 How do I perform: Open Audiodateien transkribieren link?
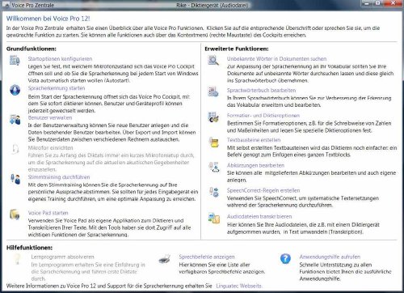coord(259,217)
